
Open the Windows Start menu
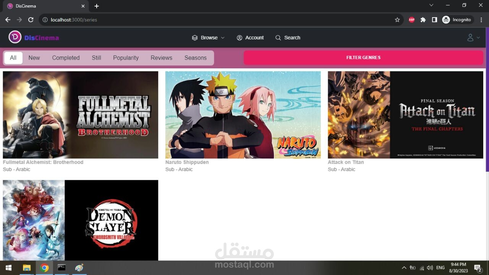(x=8, y=268)
